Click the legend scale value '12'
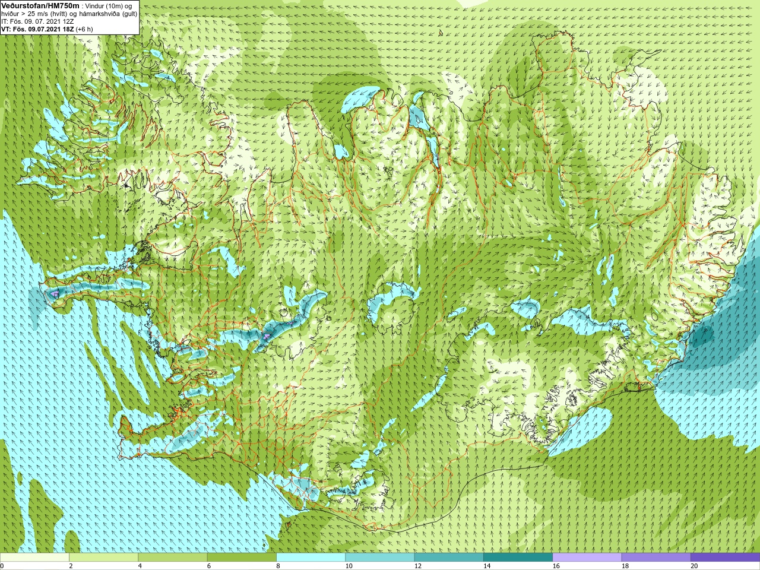The width and height of the screenshot is (760, 570). click(x=418, y=566)
